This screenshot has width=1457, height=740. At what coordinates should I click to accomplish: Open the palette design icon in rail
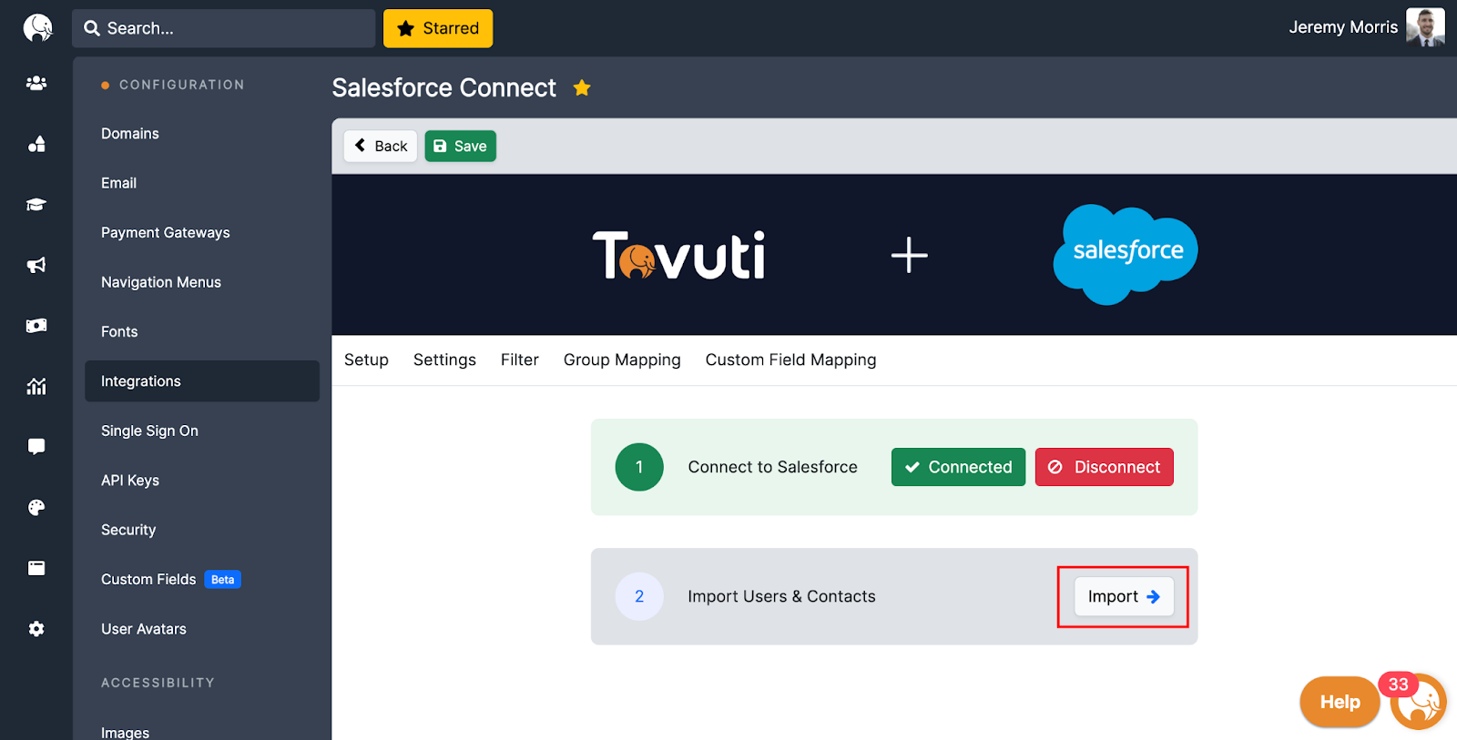click(36, 507)
